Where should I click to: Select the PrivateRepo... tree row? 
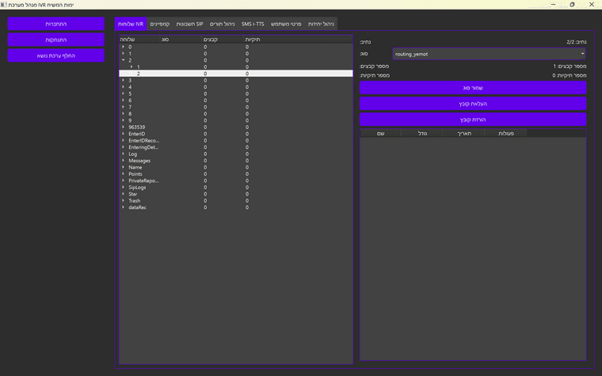coord(236,180)
